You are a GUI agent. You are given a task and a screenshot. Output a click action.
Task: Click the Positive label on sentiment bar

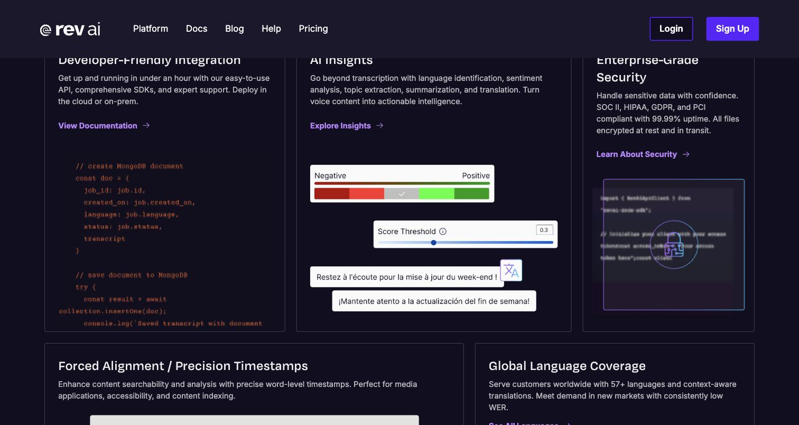pyautogui.click(x=476, y=175)
